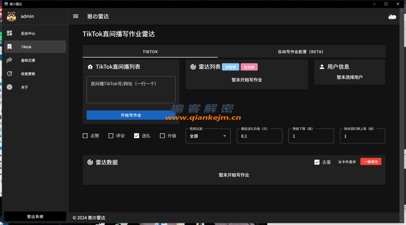Screen dimensions: 406x225
Task: Enable the 升级 checkbox
Action: point(163,136)
